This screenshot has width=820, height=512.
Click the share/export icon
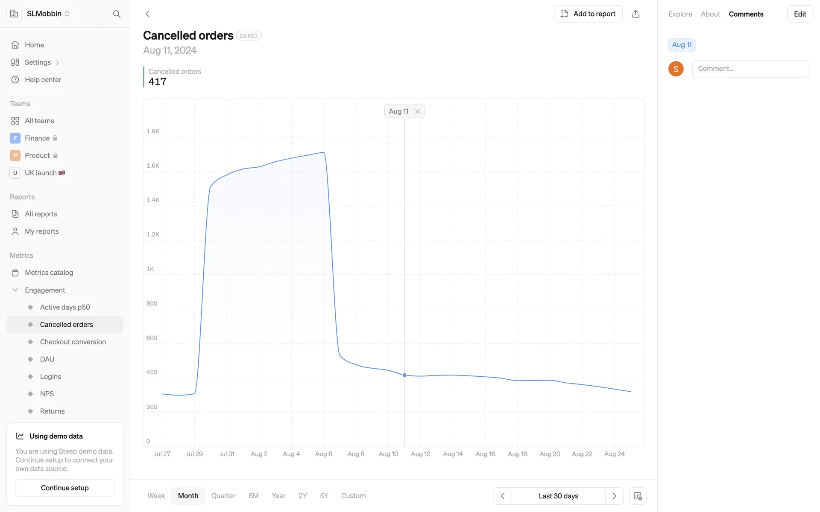point(635,14)
